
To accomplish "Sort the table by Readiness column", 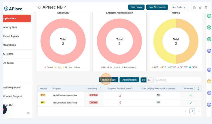I will [198, 88].
